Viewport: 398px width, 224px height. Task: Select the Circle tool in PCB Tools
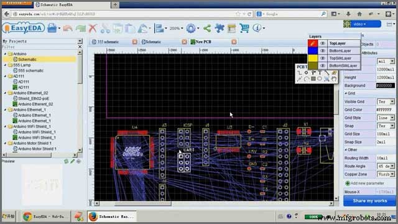click(320, 79)
